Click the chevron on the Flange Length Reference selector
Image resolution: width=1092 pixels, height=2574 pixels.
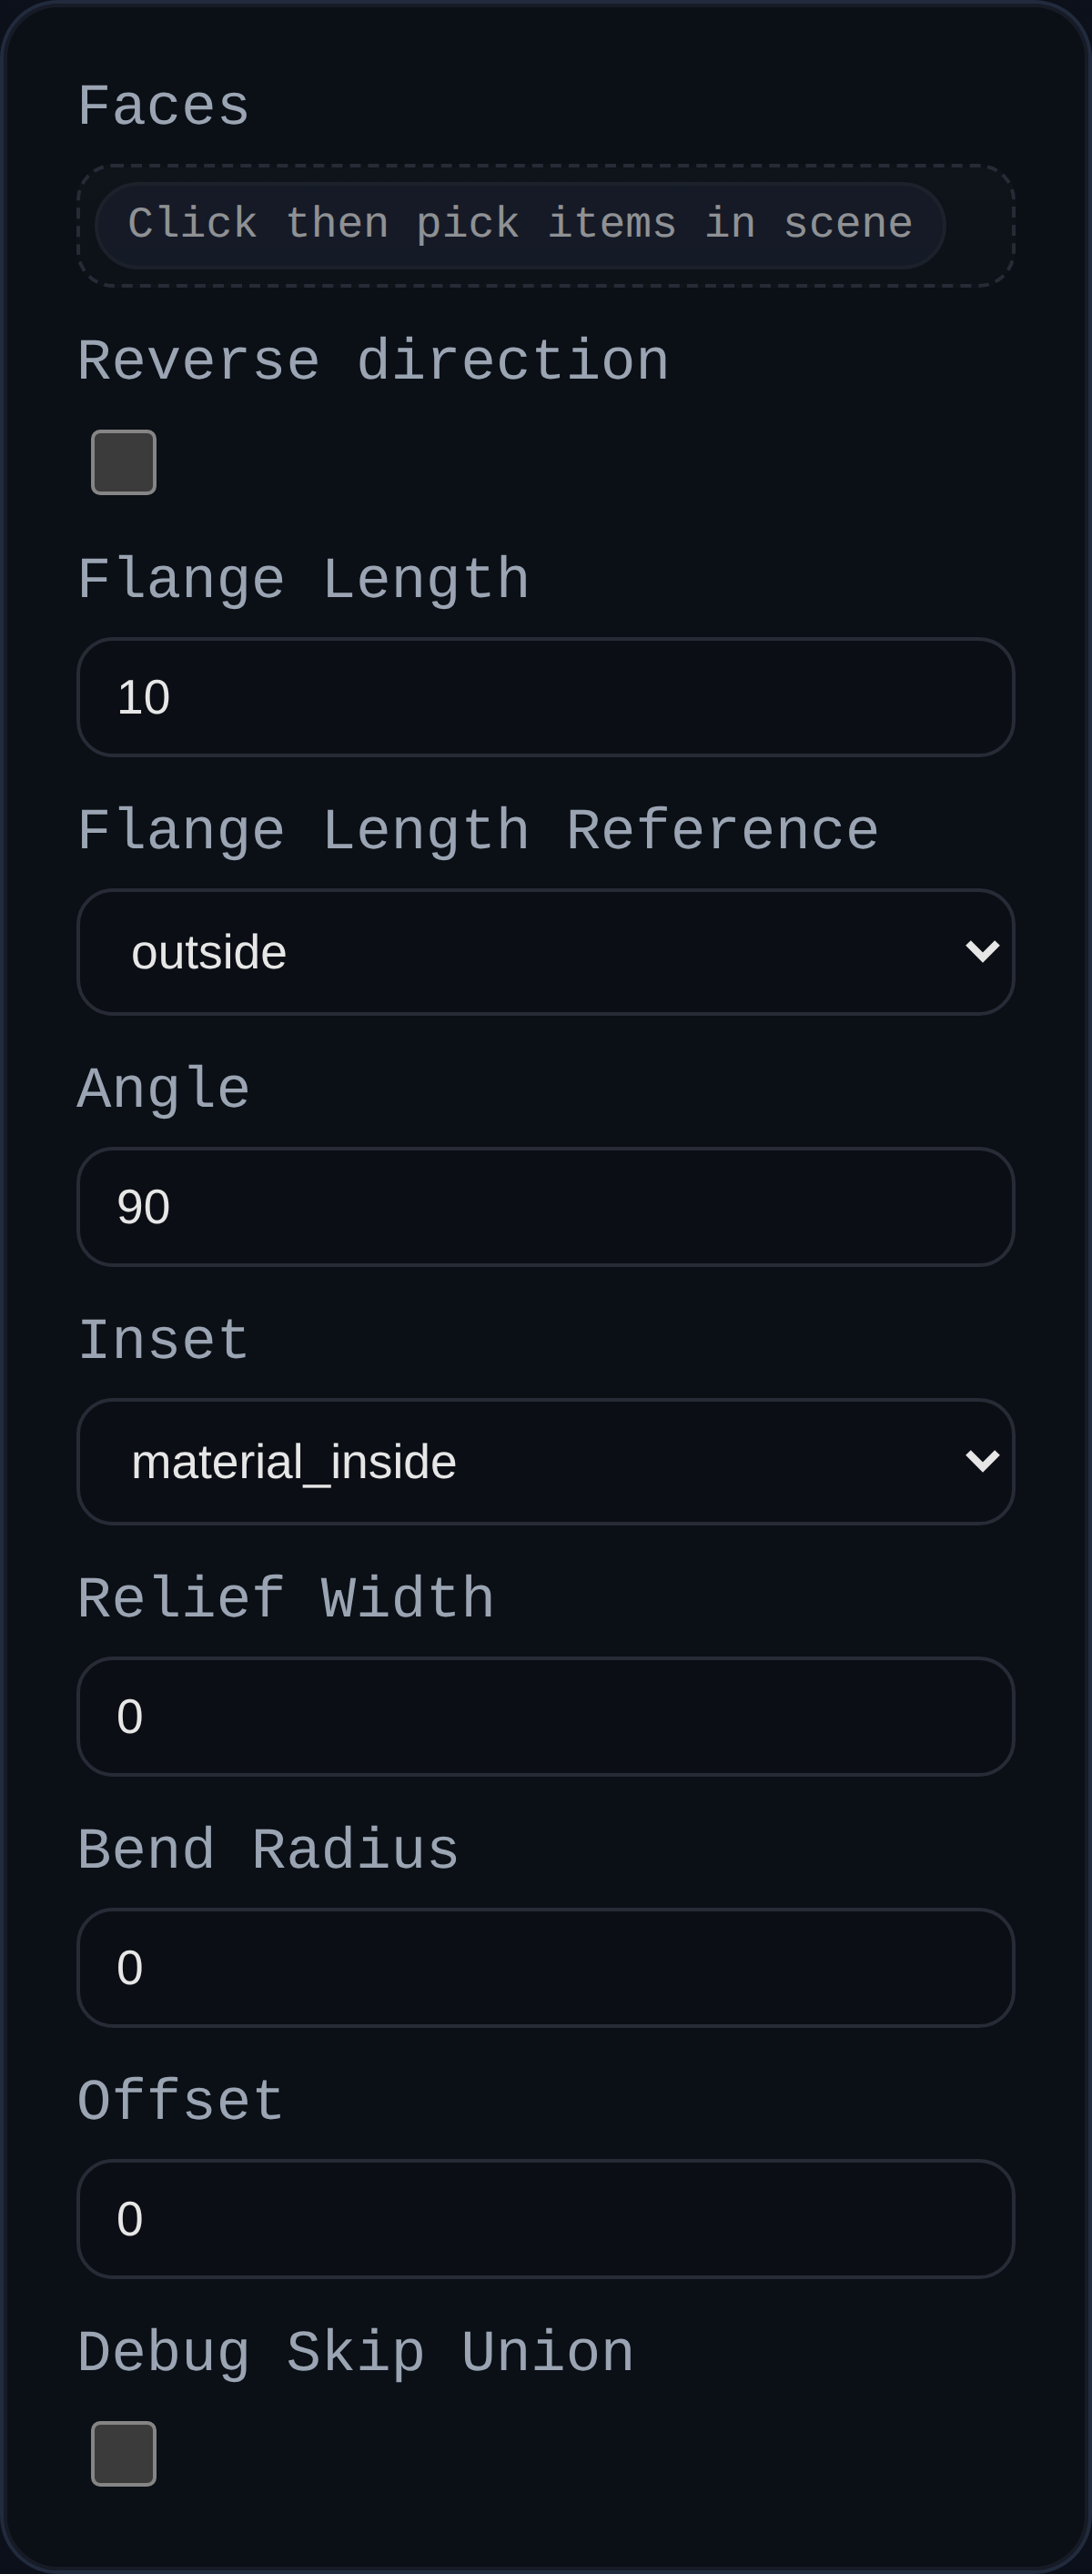984,950
